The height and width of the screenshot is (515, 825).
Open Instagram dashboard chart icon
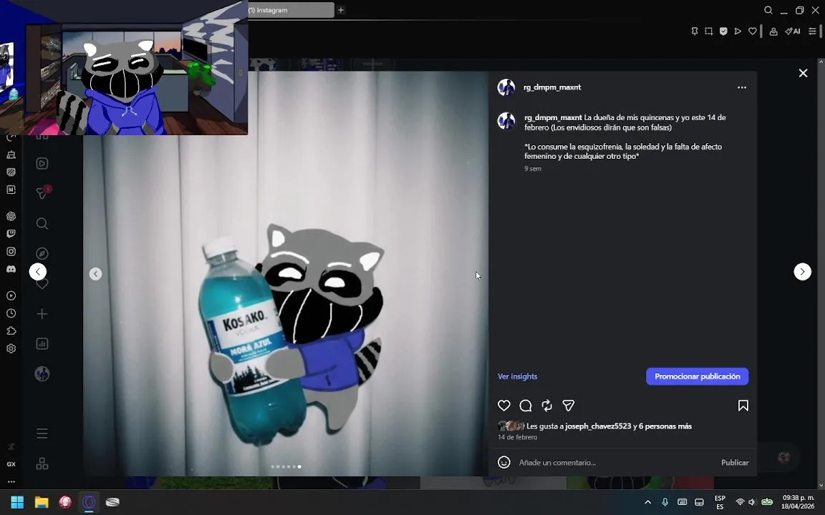(x=42, y=343)
